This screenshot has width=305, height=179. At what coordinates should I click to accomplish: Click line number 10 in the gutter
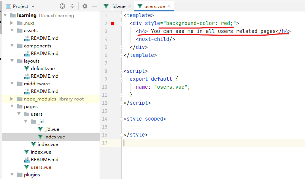pyautogui.click(x=105, y=87)
